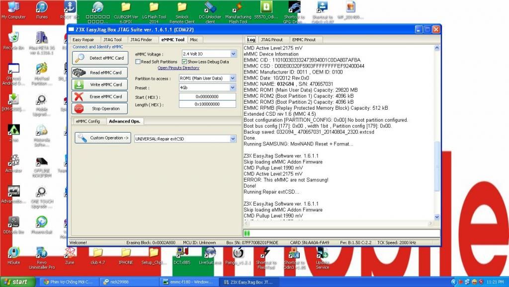The image size is (509, 287).
Task: Switch to the Misc tab
Action: coord(194,40)
